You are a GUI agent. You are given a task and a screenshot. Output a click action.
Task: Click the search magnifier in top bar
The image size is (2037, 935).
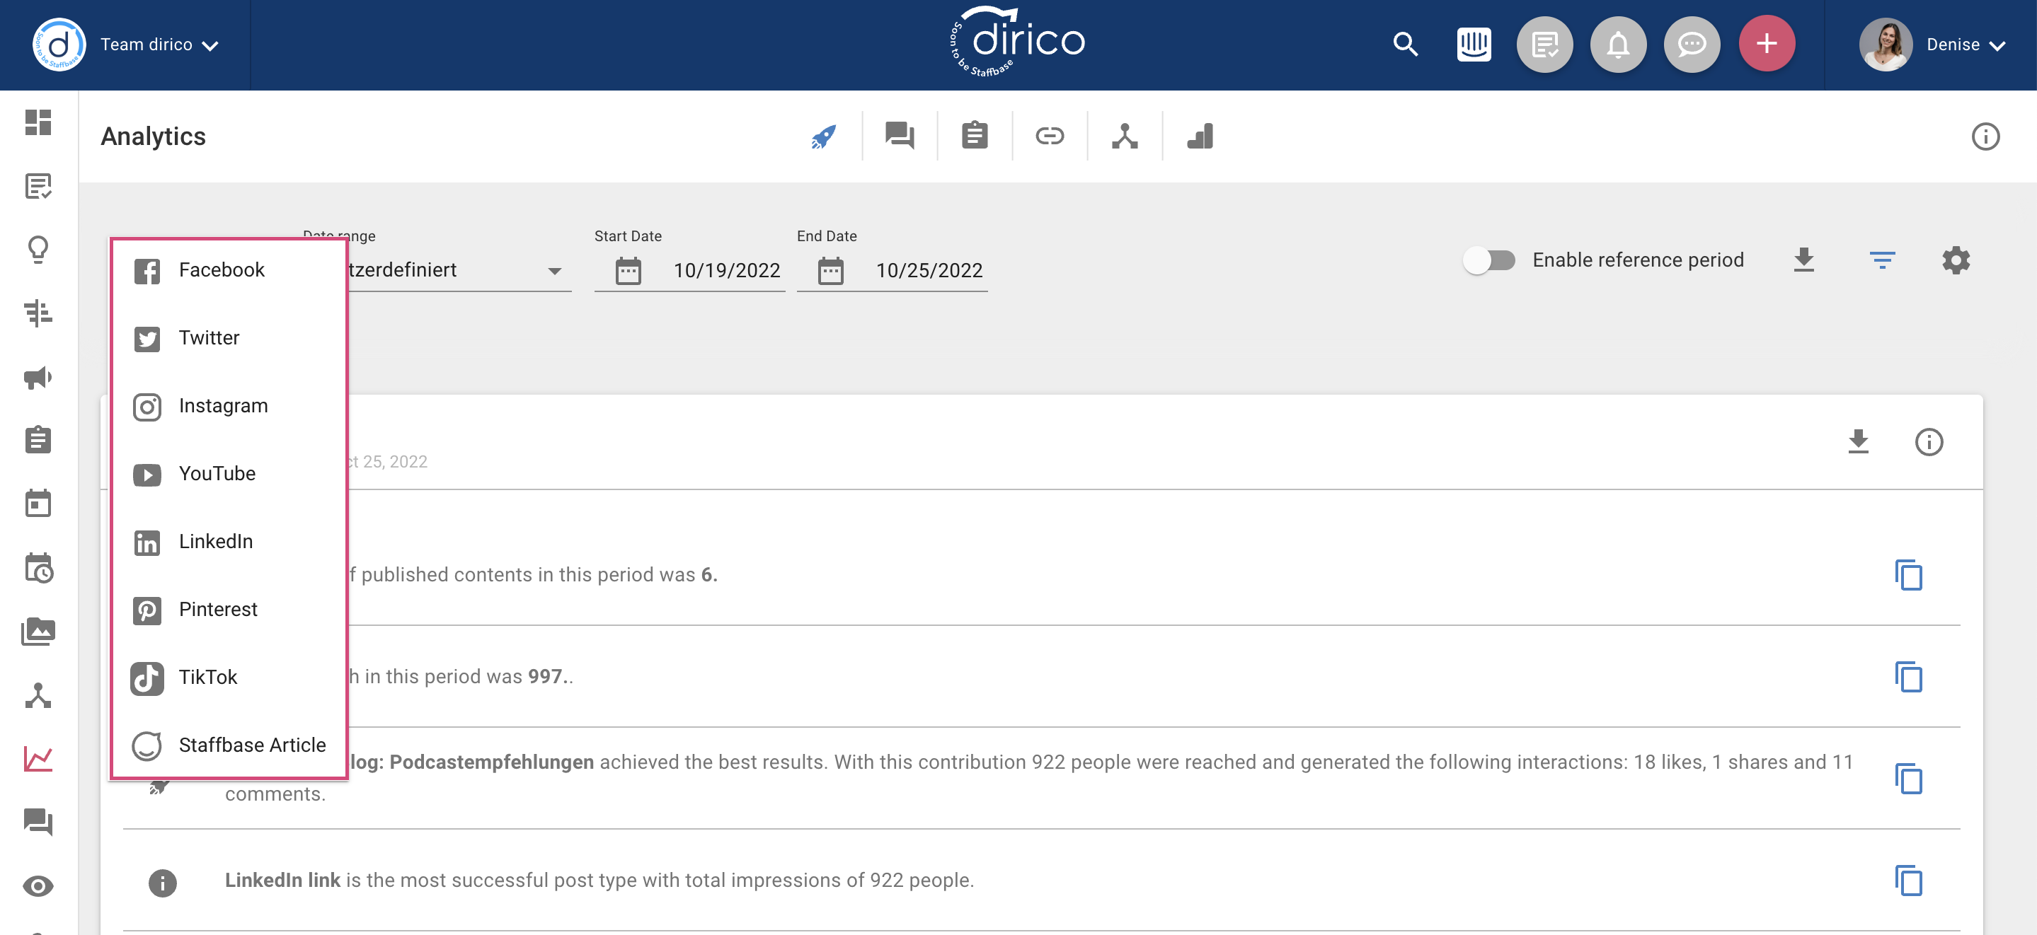tap(1405, 45)
